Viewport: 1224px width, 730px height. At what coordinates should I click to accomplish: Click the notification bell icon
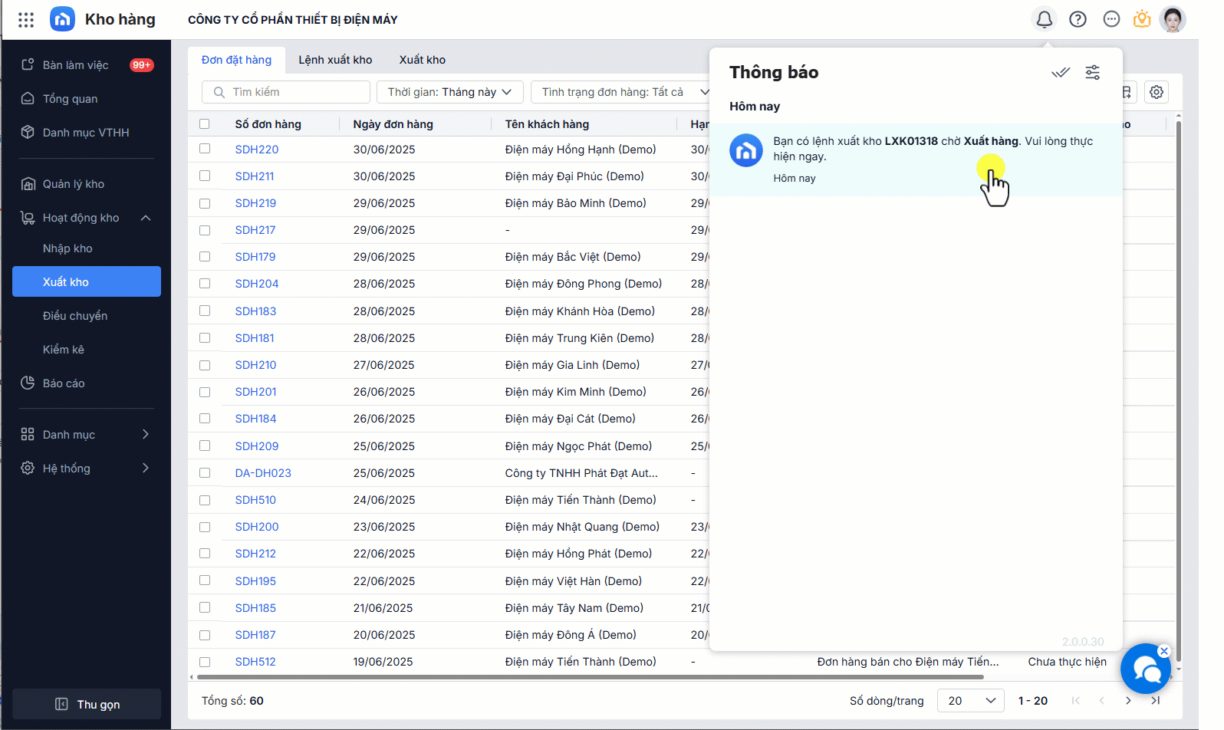(1044, 19)
